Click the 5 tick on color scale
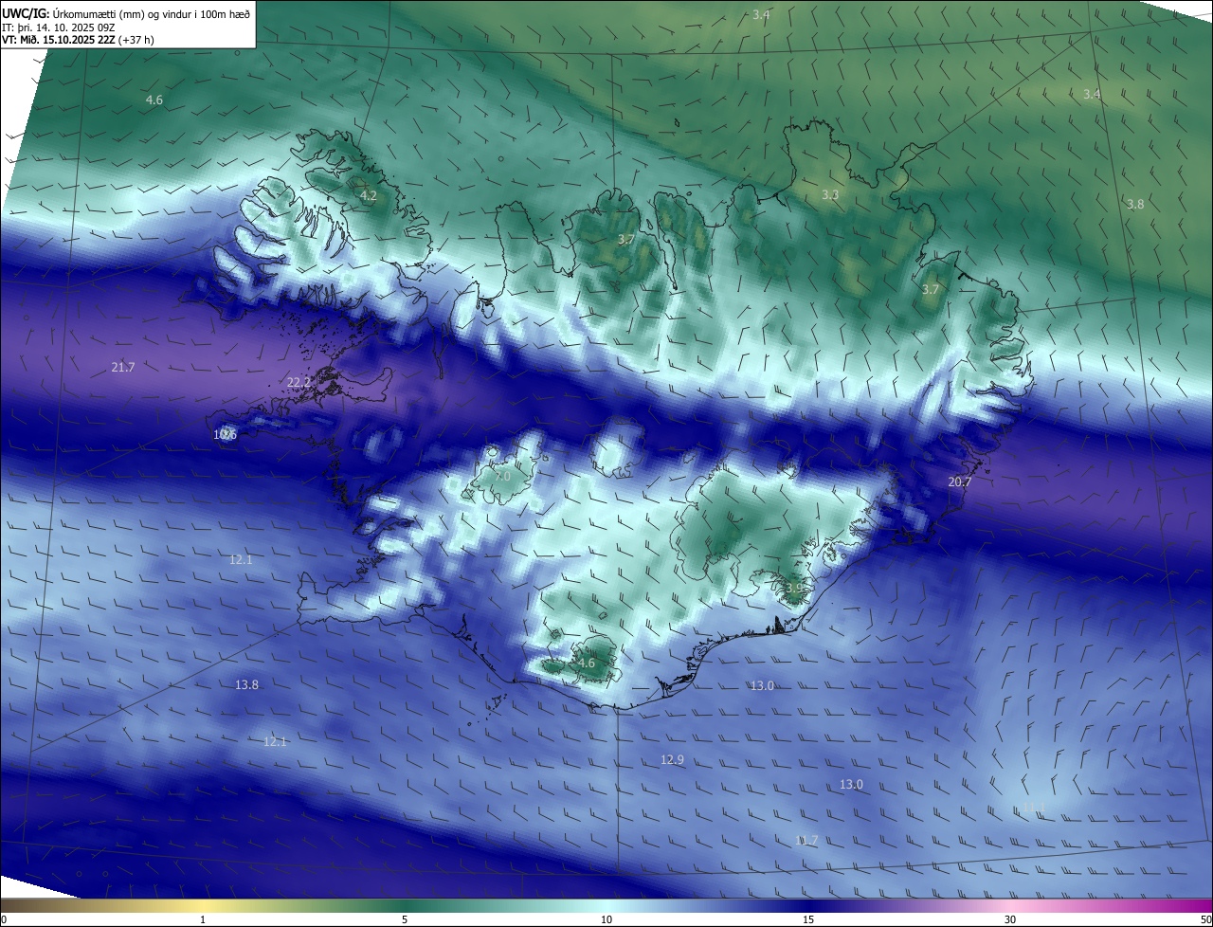The height and width of the screenshot is (927, 1213). coord(405,919)
